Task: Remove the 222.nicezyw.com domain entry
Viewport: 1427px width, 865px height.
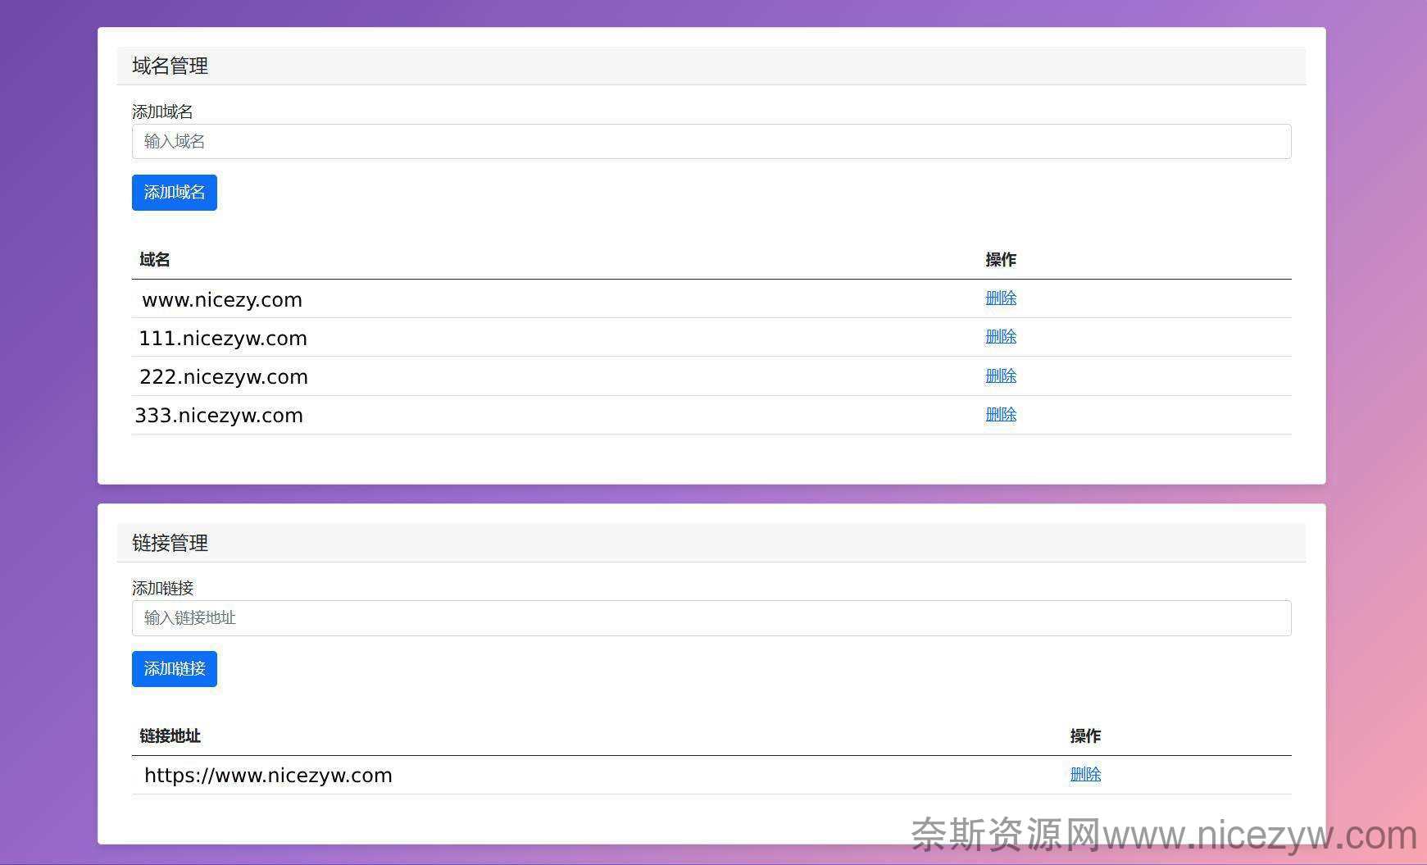Action: [1000, 376]
